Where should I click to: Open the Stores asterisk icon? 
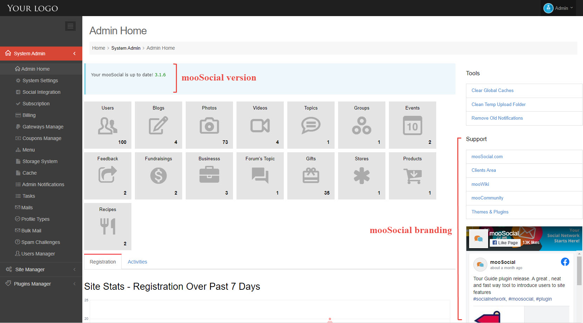(362, 176)
